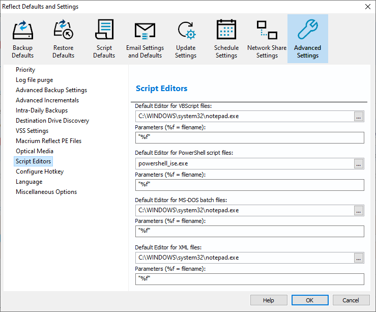Select Advanced Backup Settings in the list
376x312 pixels.
51,90
